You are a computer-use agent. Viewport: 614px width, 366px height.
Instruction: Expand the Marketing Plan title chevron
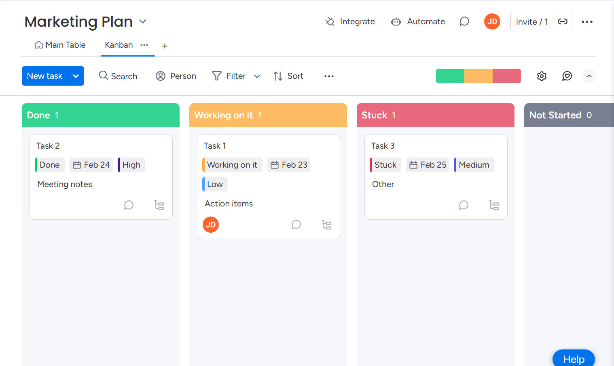point(143,21)
